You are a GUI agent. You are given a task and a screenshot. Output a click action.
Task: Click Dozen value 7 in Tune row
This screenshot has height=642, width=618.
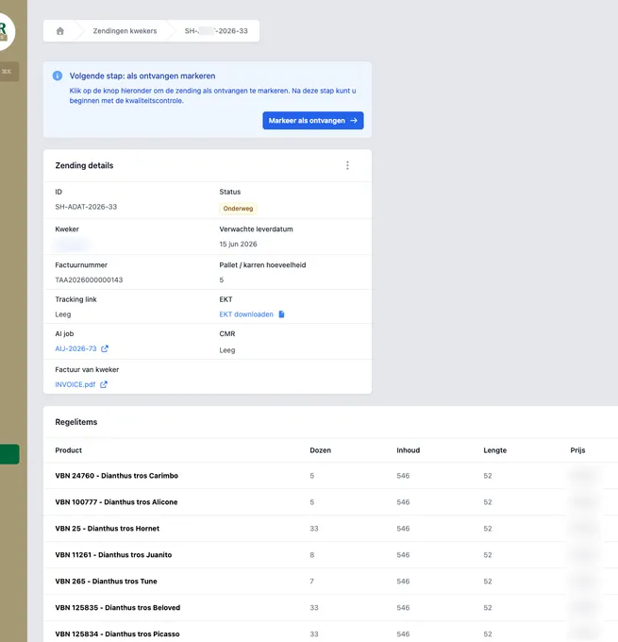tap(312, 582)
